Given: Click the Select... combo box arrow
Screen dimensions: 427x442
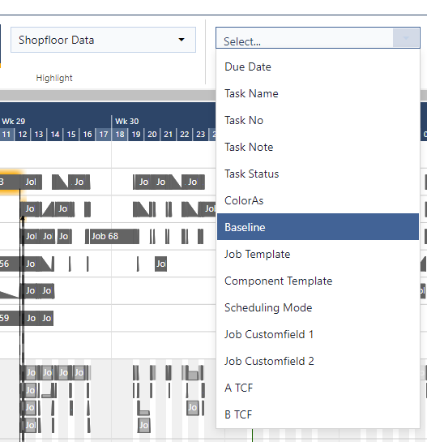Looking at the screenshot, I should 406,38.
